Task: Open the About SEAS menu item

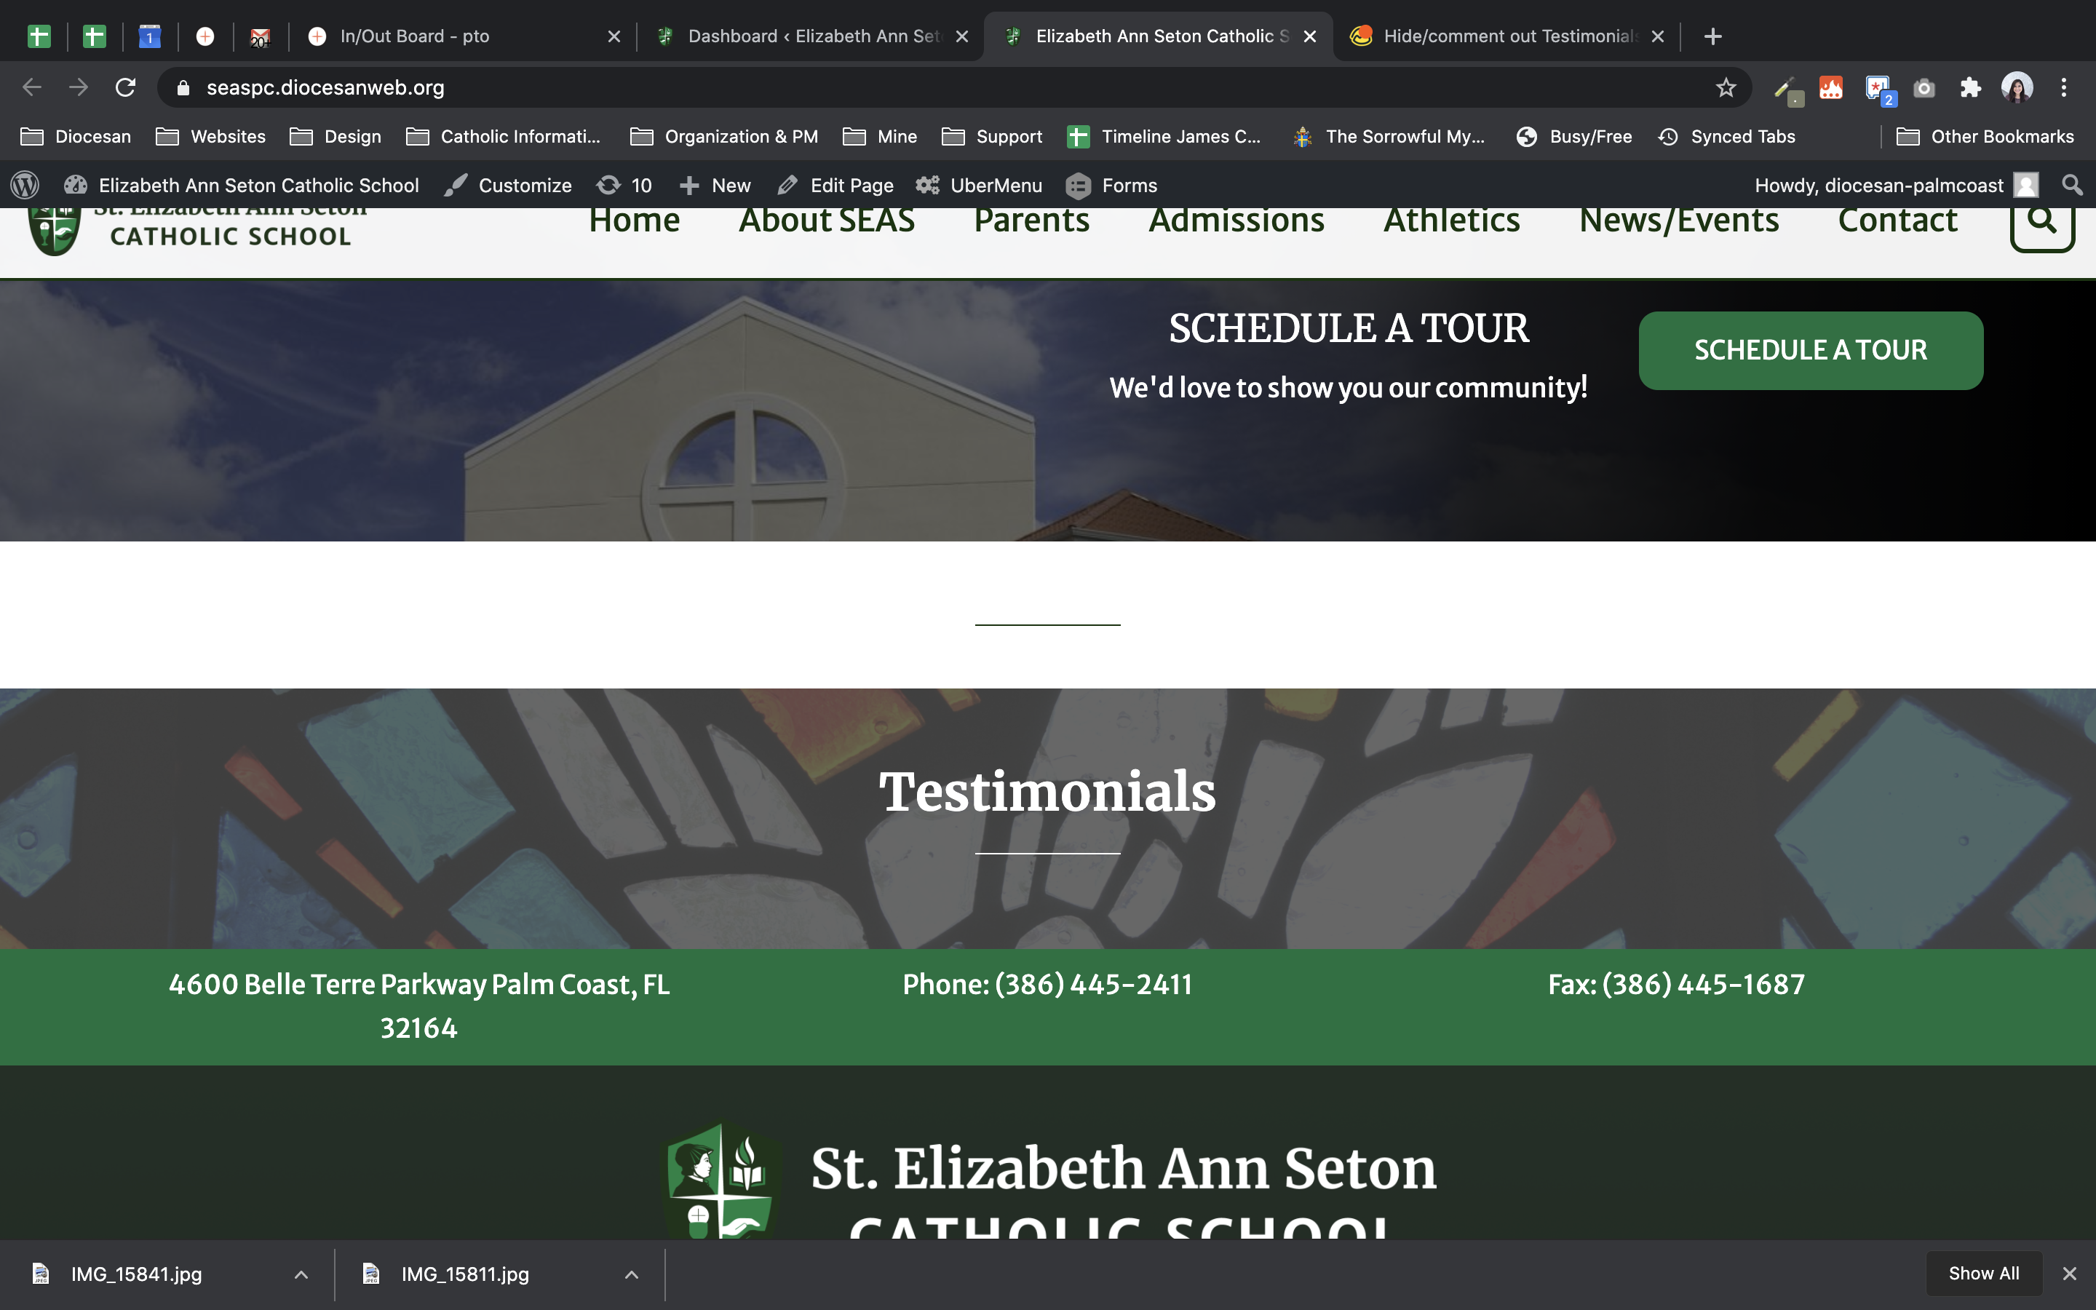Action: point(826,222)
